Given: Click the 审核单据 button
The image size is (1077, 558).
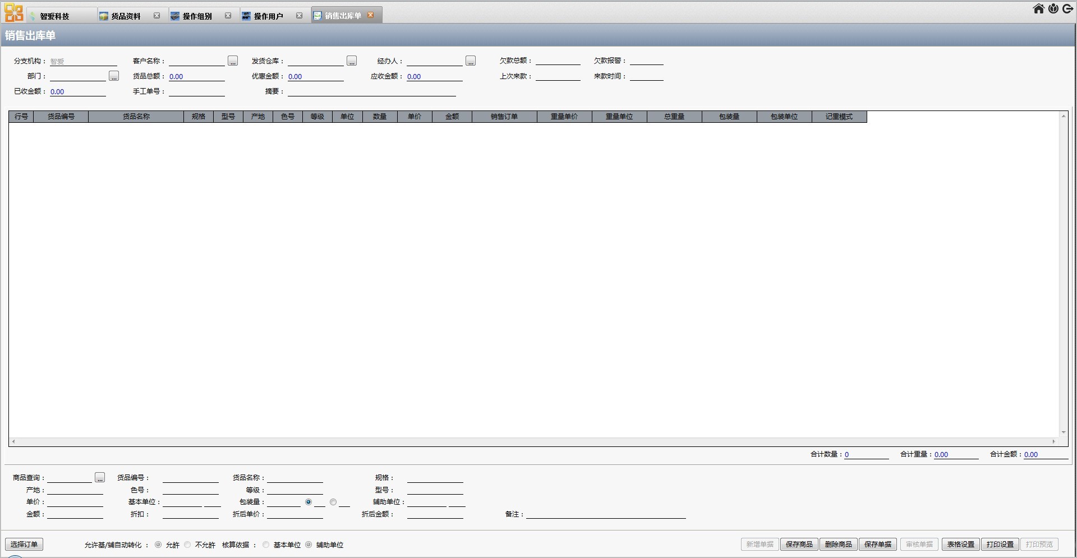Looking at the screenshot, I should 919,545.
